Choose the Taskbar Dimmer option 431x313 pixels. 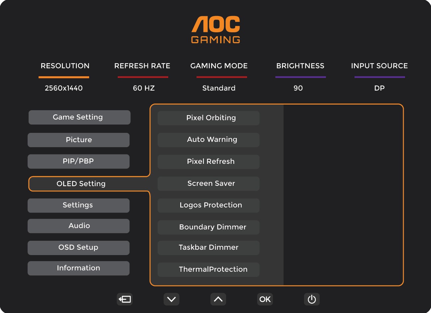209,248
